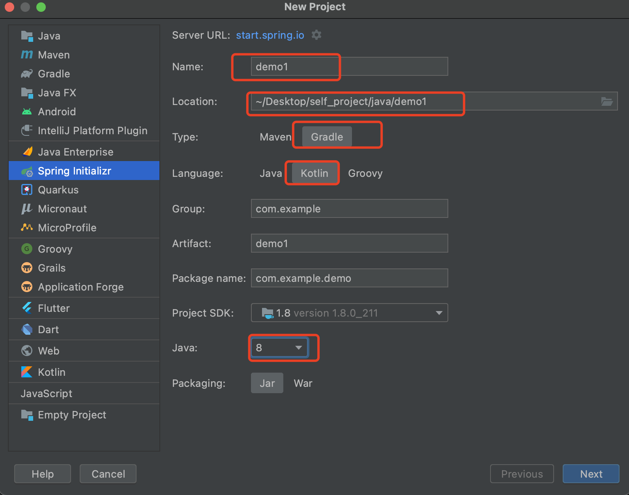629x495 pixels.
Task: Click the Quarkus icon in sidebar
Action: (27, 190)
